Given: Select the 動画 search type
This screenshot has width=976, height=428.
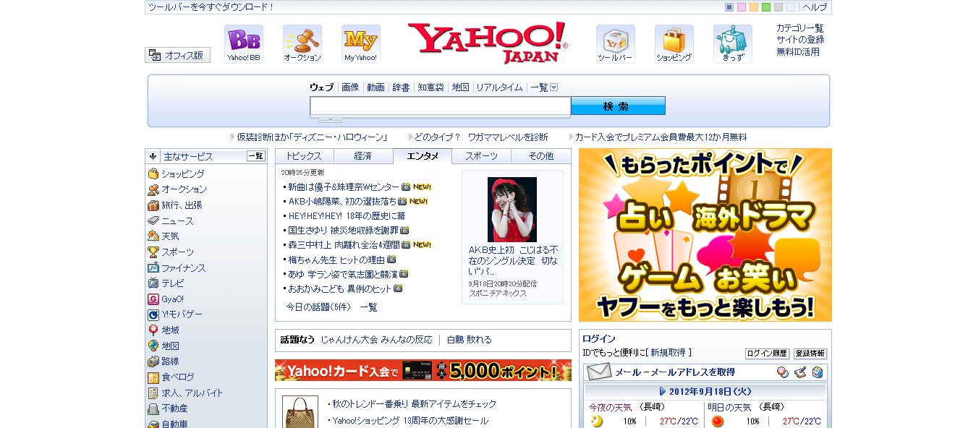Looking at the screenshot, I should 375,87.
